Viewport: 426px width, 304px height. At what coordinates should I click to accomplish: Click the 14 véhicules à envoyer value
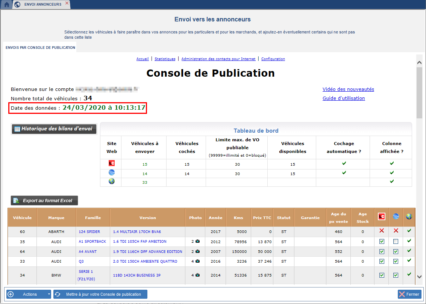[x=145, y=174]
